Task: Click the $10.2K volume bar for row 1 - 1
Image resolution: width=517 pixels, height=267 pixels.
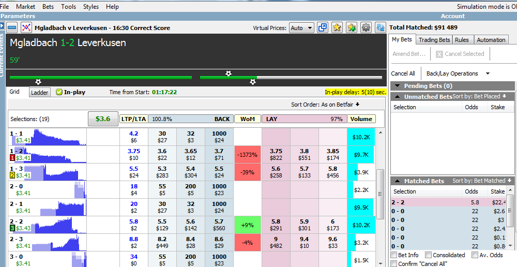Action: pyautogui.click(x=361, y=137)
